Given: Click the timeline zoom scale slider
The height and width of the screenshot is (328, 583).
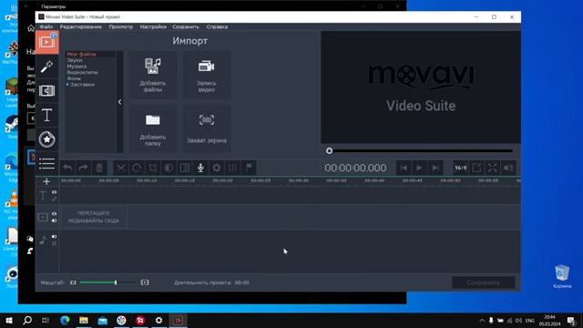Looking at the screenshot, I should tap(107, 282).
